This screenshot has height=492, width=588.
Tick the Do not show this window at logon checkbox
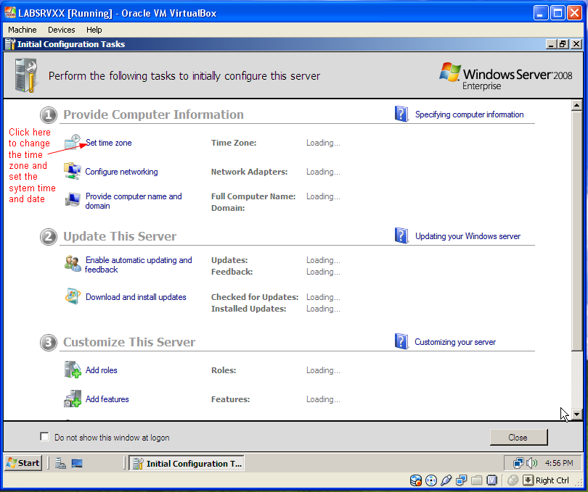click(x=44, y=437)
